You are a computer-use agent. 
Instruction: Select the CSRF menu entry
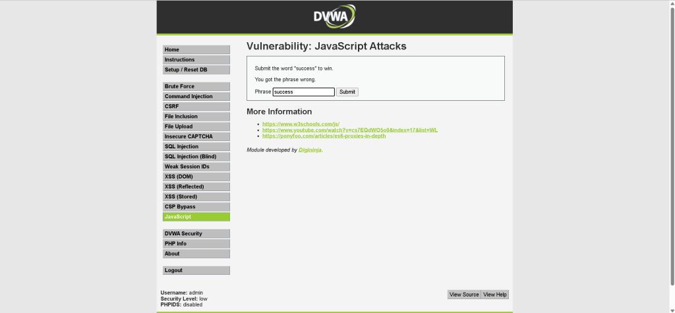pos(196,106)
